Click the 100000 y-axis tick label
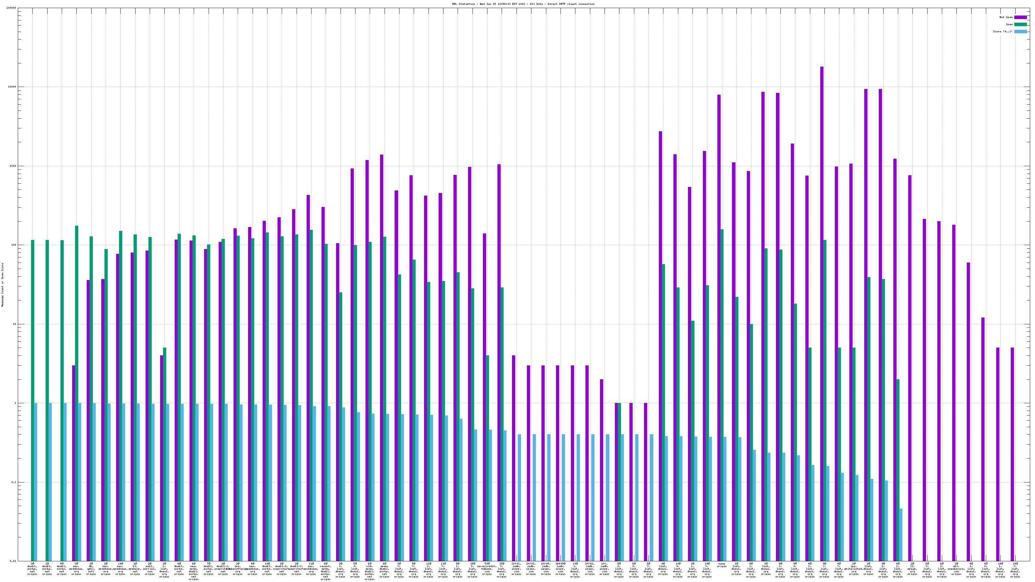This screenshot has width=1035, height=582. coord(12,8)
